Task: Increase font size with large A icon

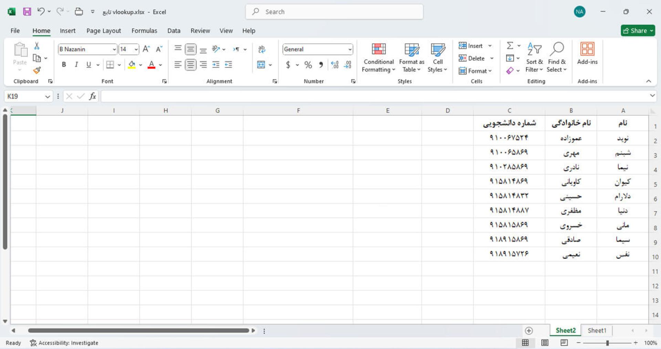Action: [x=146, y=49]
